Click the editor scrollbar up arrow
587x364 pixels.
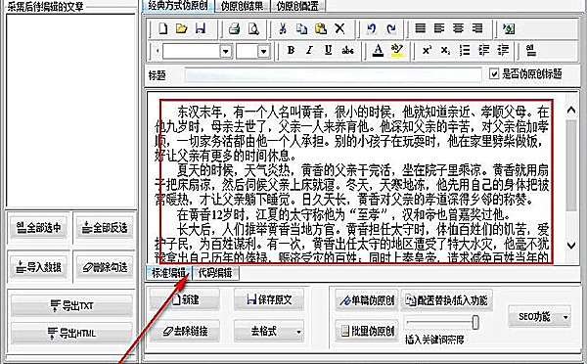point(571,110)
